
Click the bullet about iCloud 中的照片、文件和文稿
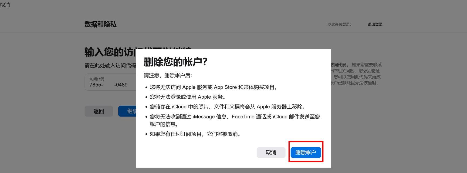(228, 107)
